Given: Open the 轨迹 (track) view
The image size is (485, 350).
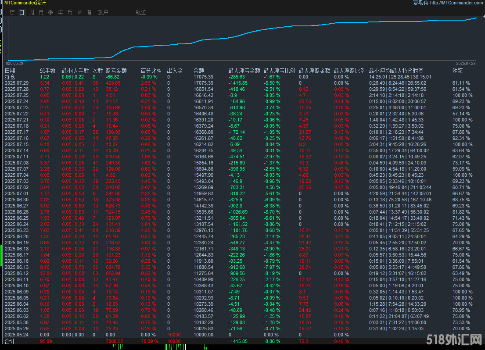Looking at the screenshot, I should tap(141, 13).
